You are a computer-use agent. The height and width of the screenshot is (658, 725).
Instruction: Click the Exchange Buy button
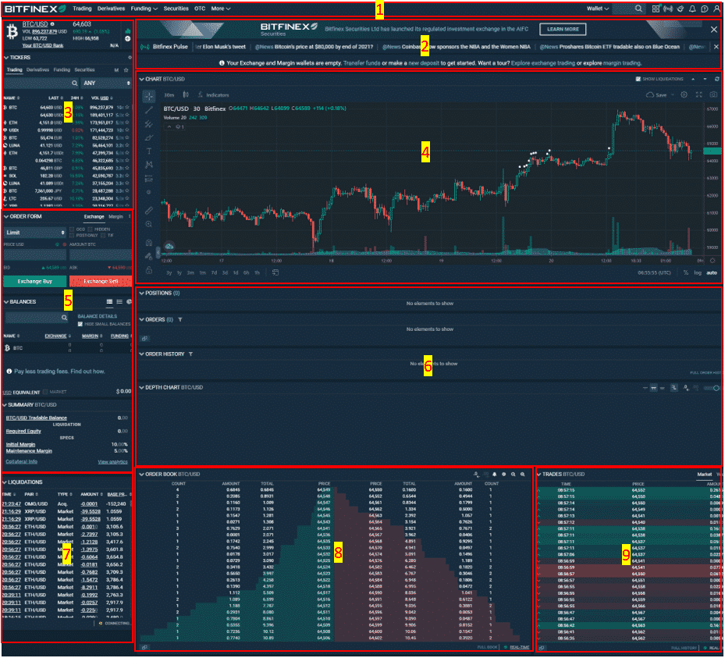34,280
